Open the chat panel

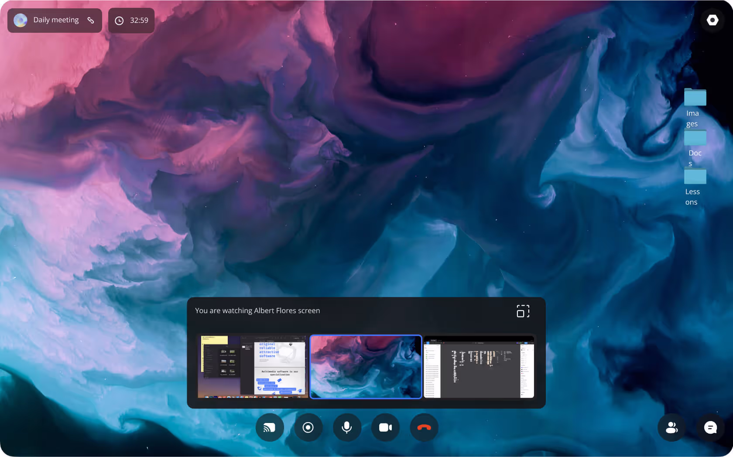click(710, 427)
